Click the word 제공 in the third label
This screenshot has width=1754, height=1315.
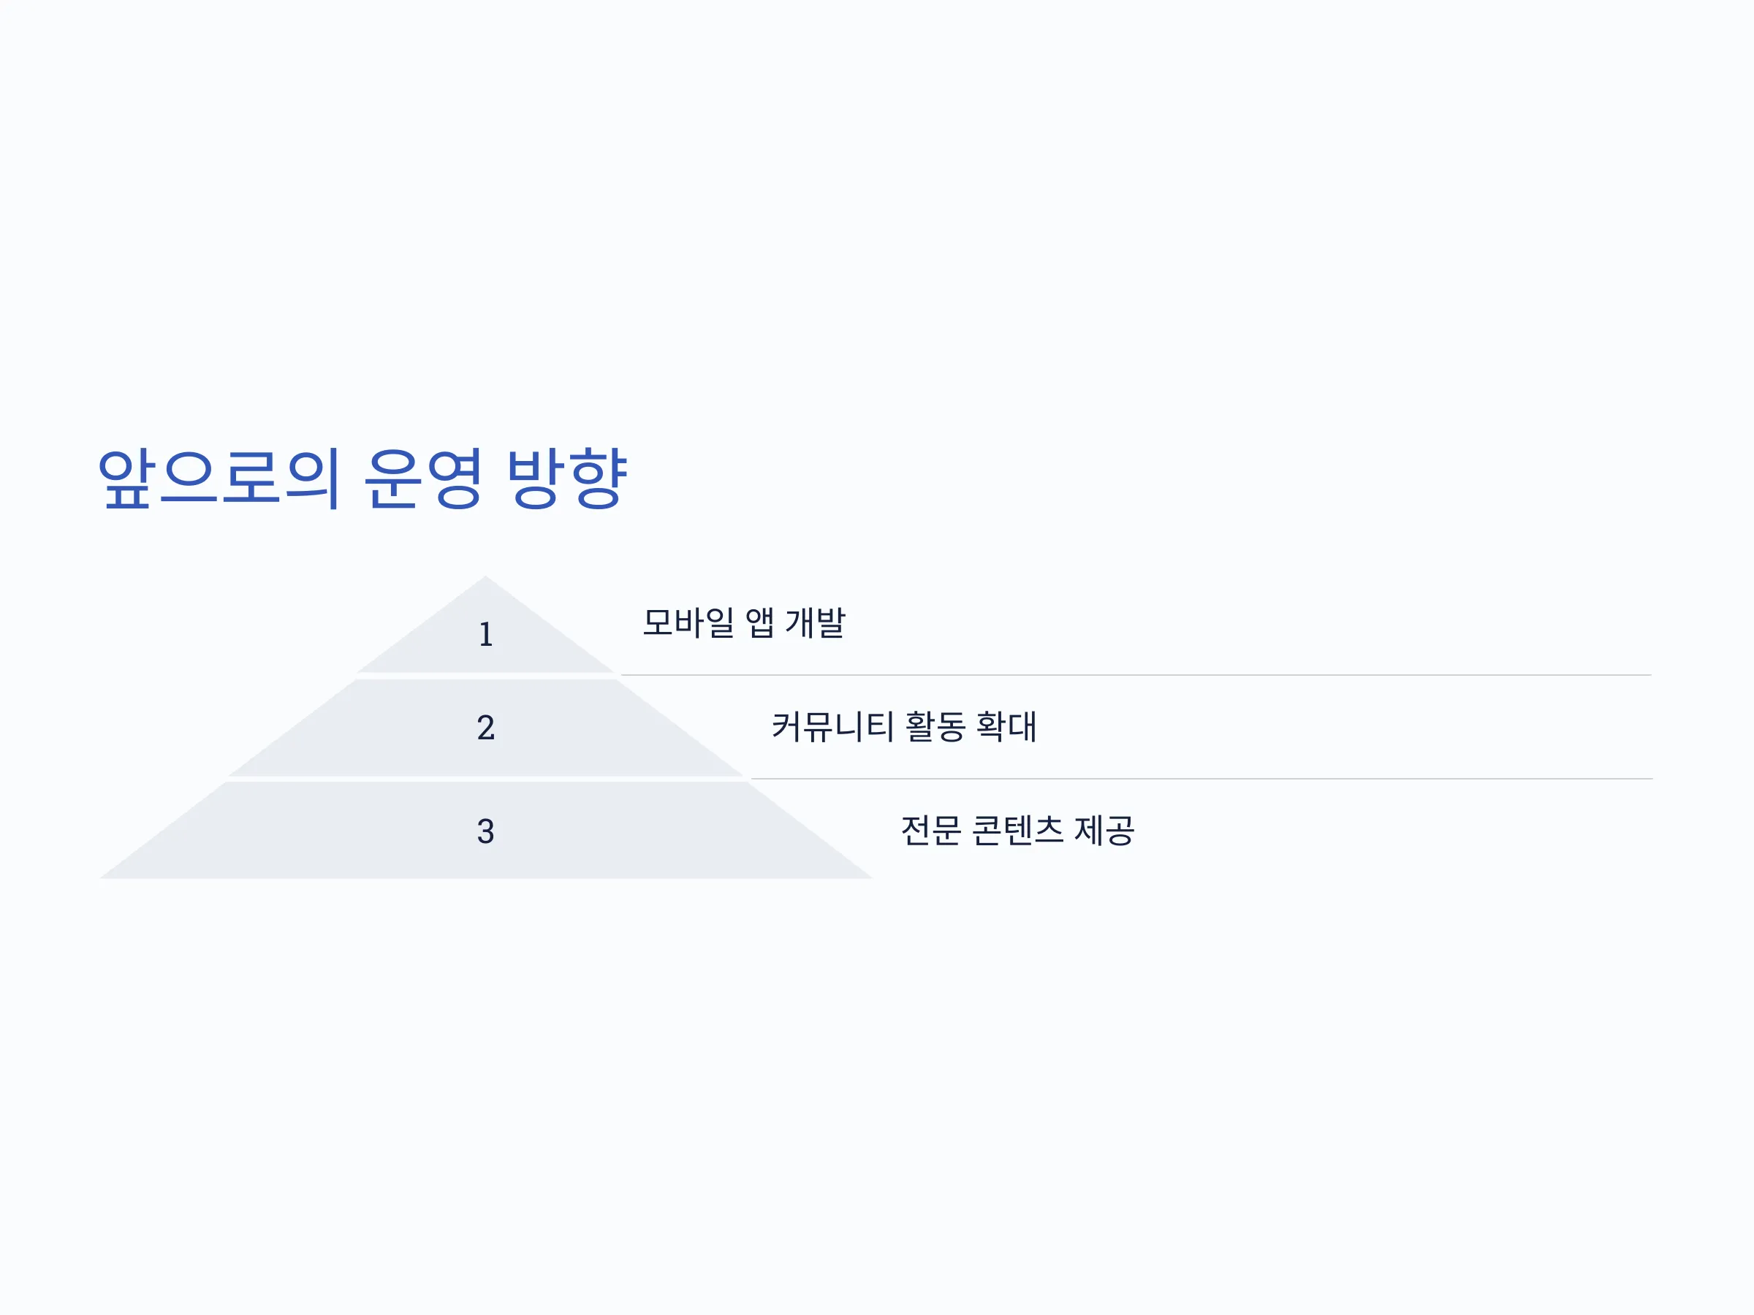tap(1104, 831)
